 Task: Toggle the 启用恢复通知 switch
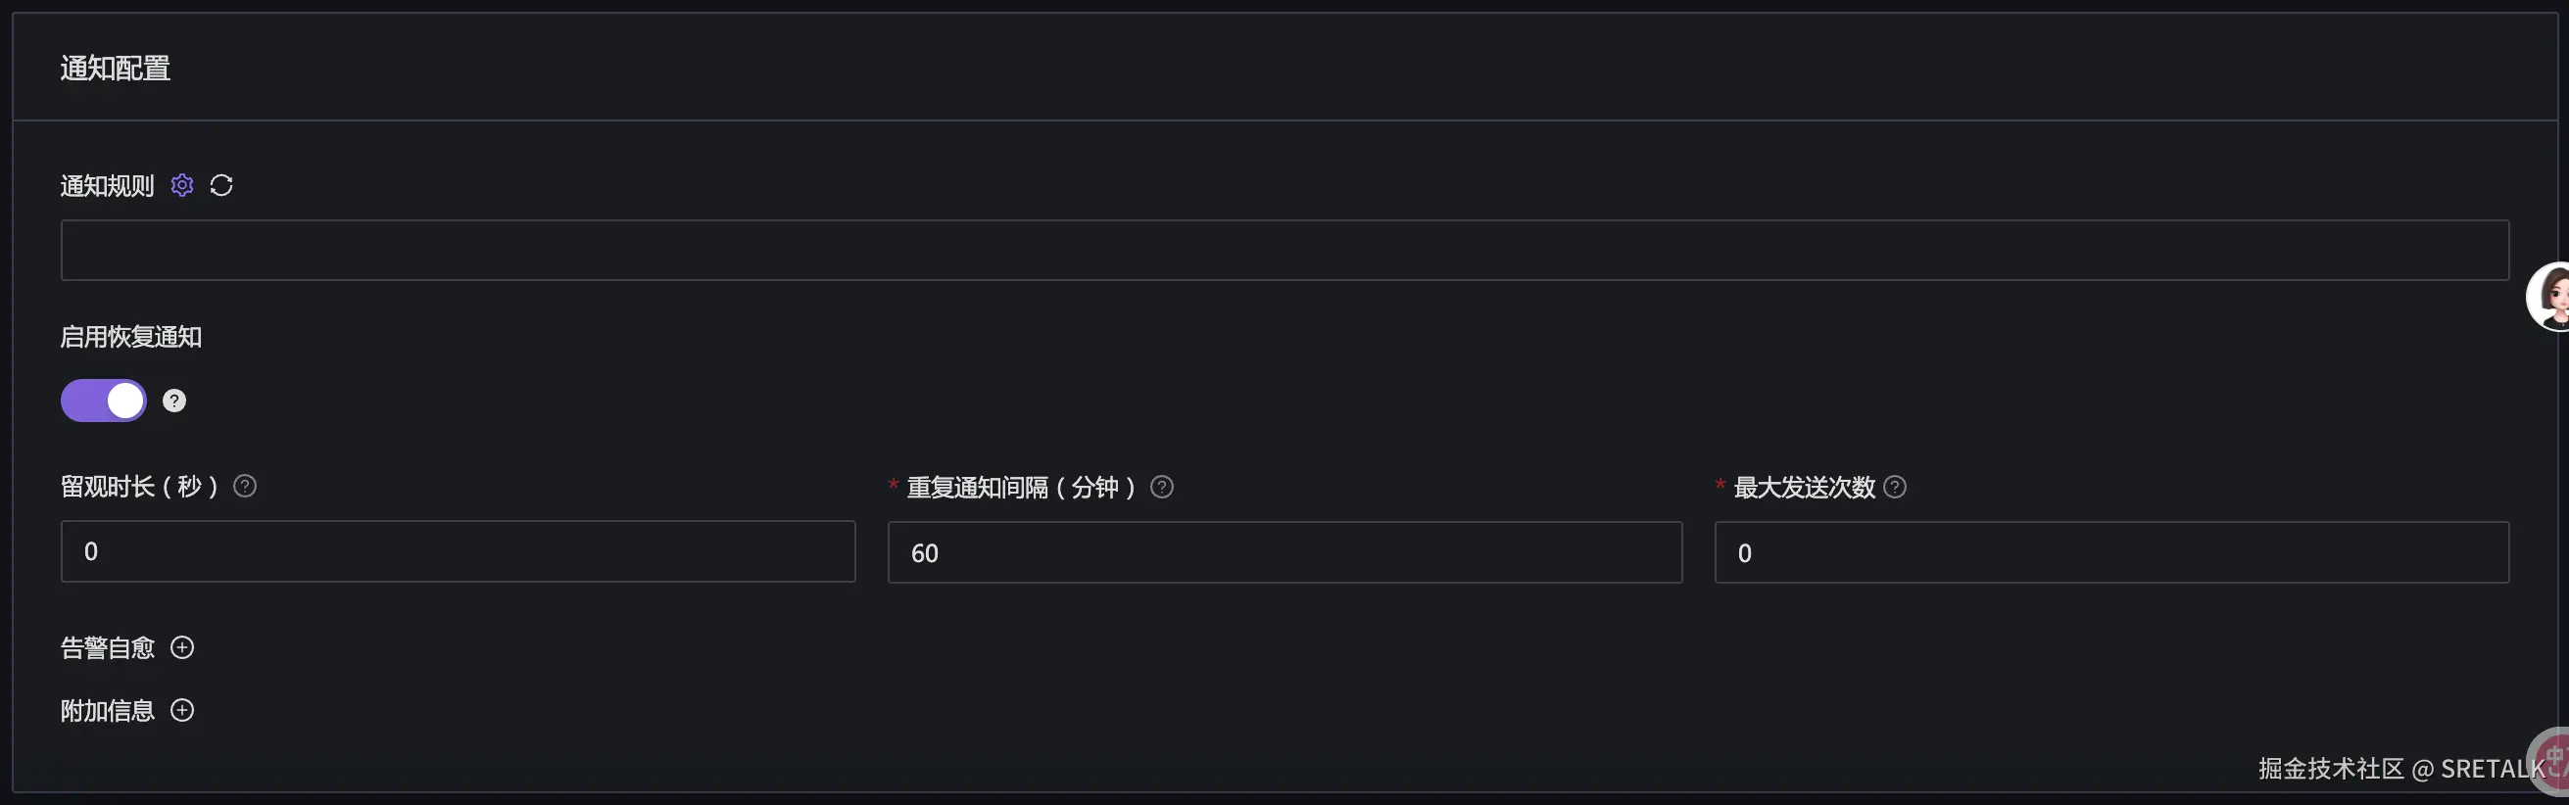pos(104,401)
